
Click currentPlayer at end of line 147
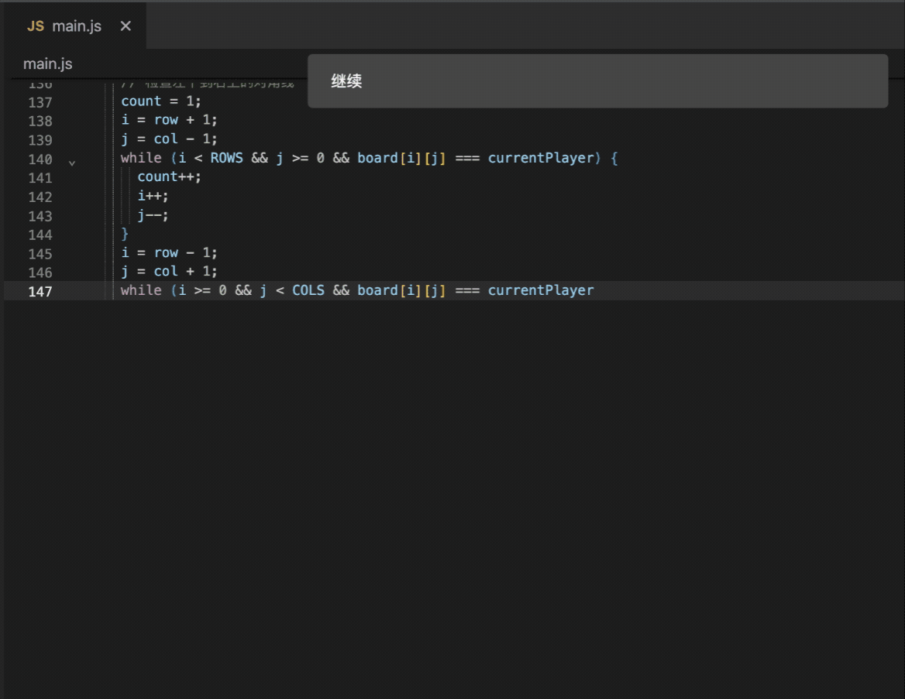coord(541,290)
